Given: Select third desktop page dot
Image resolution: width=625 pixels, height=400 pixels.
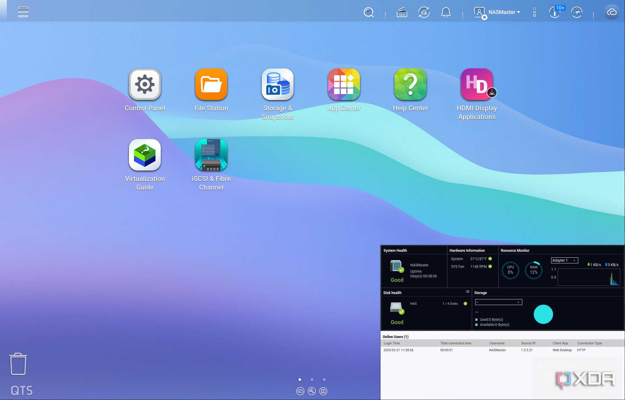Looking at the screenshot, I should 324,379.
